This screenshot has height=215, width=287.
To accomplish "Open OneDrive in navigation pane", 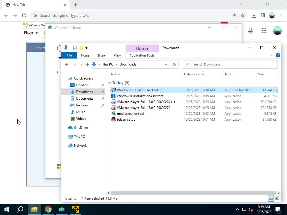I will click(x=78, y=128).
